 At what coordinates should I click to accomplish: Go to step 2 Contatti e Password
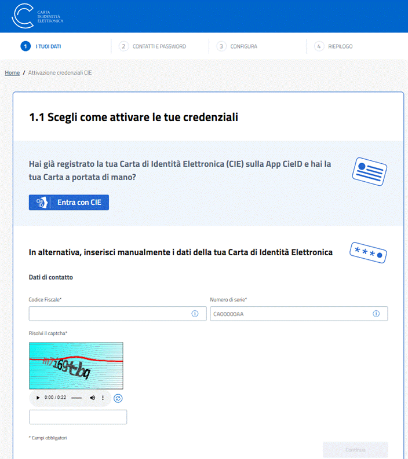pyautogui.click(x=152, y=46)
